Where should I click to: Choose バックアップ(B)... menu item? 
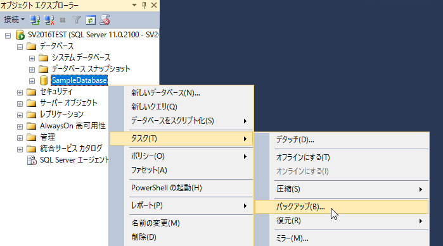coord(342,207)
